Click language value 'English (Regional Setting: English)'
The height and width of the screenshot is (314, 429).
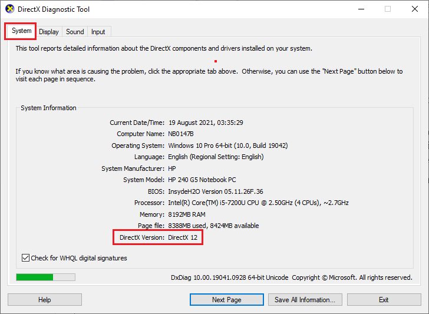pyautogui.click(x=216, y=157)
